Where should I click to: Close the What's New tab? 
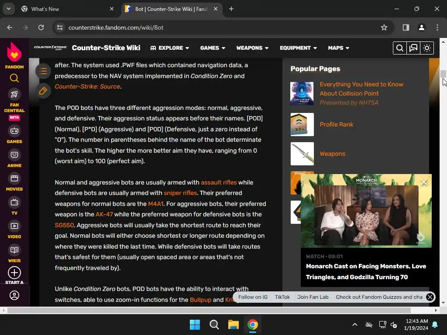tap(112, 9)
